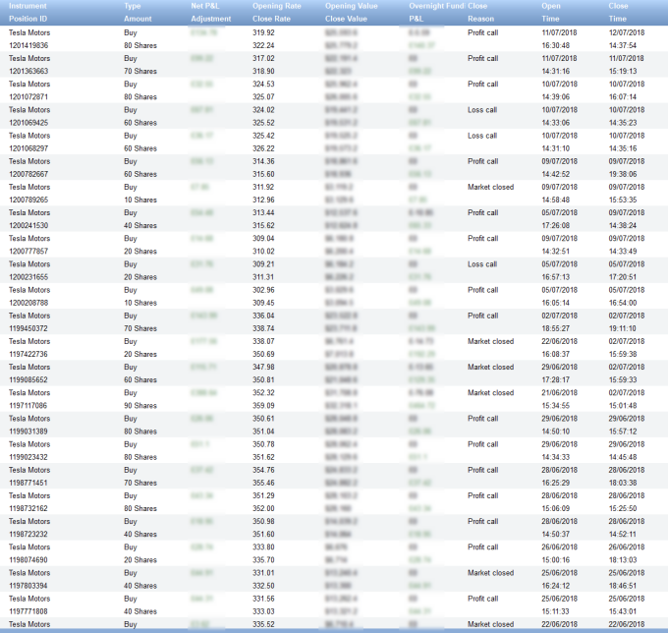Select position ID 1200231655

pyautogui.click(x=28, y=277)
